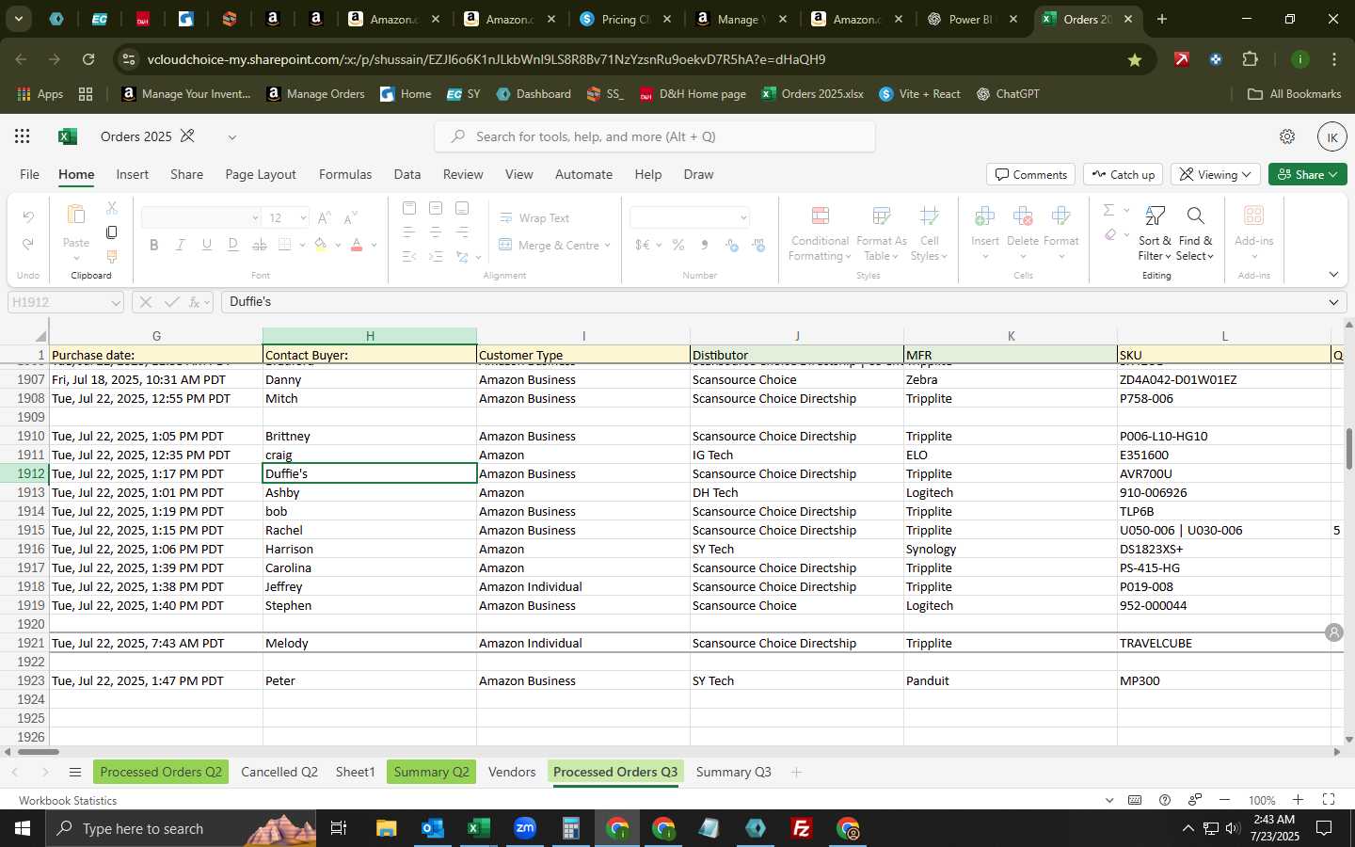Click the text orientation icon
Screen dimensions: 1355x847
[x=462, y=256]
